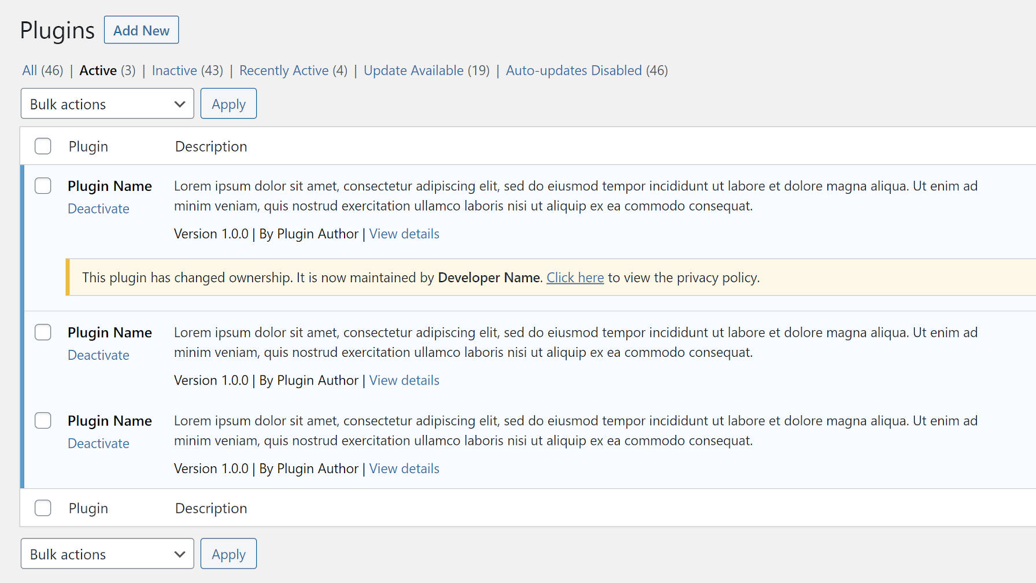Switch to the Update Available filter
The height and width of the screenshot is (583, 1036).
413,70
